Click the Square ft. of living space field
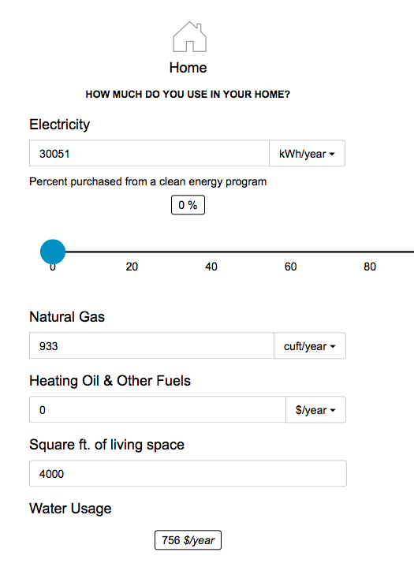The image size is (414, 567). pyautogui.click(x=188, y=474)
